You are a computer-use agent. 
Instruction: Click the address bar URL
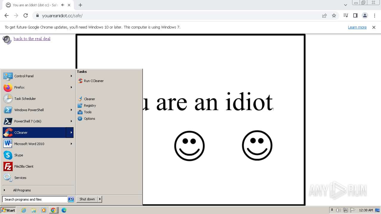click(62, 16)
